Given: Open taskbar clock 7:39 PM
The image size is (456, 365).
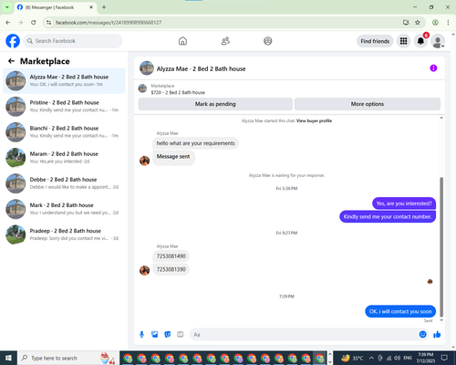Looking at the screenshot, I should [426, 358].
